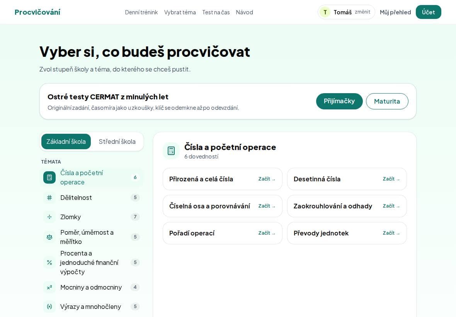Click the calculator icon beside Čísla a početní operace in sidebar
456x317 pixels.
[49, 177]
